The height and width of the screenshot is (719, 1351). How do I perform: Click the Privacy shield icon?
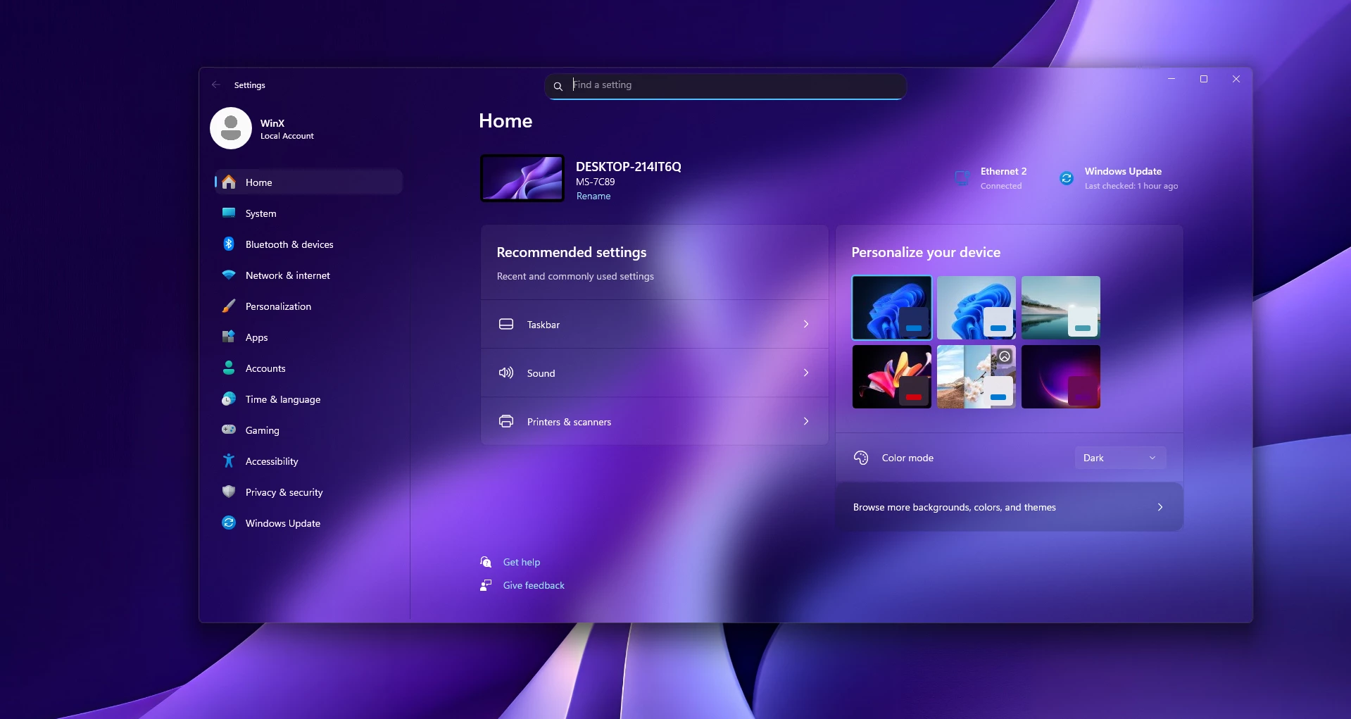[x=229, y=492]
